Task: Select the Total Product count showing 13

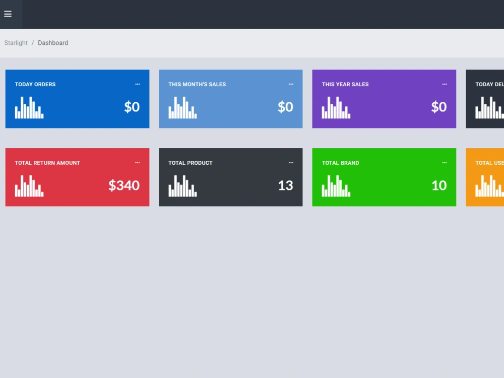Action: pos(286,185)
